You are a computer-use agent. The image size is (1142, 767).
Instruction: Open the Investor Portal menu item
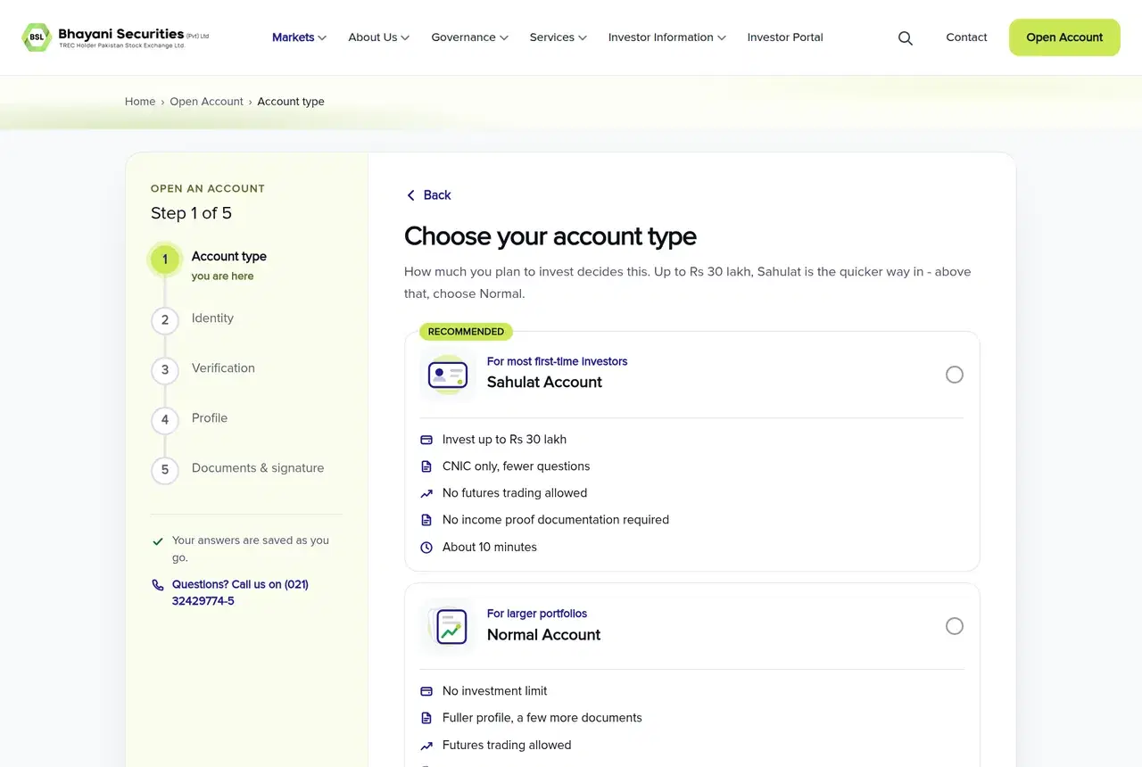coord(785,37)
